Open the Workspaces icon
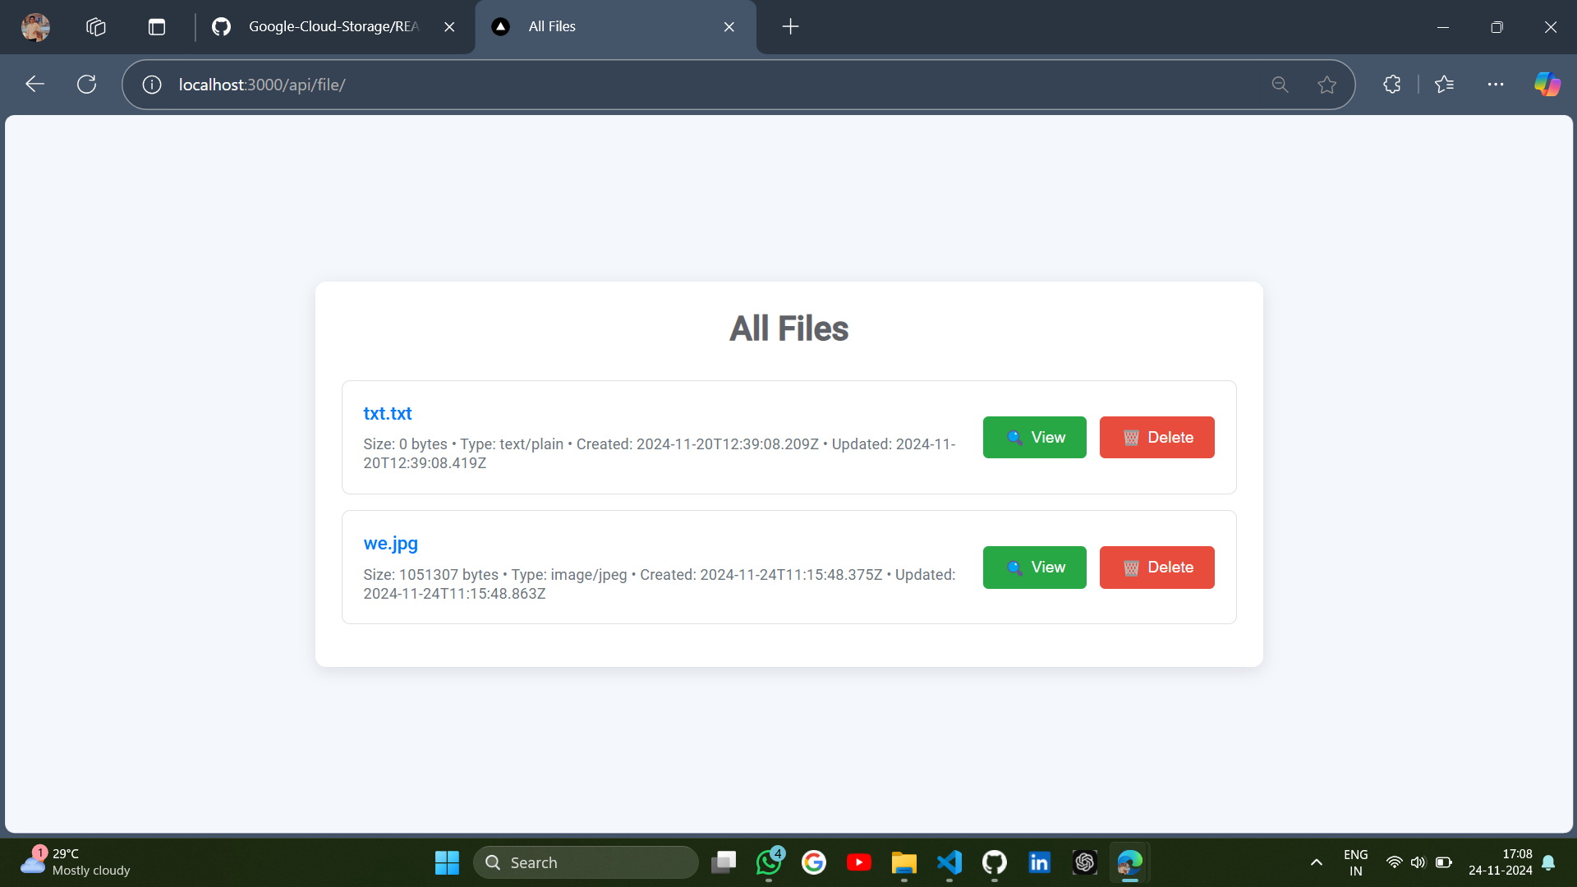This screenshot has width=1577, height=887. click(x=96, y=27)
